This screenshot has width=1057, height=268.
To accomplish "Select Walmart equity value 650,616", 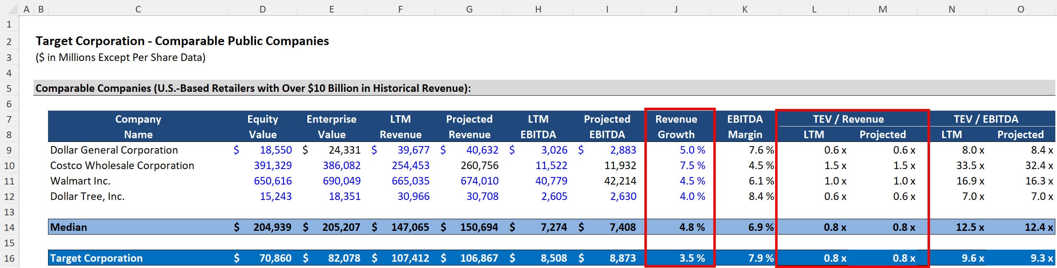I will 273,181.
